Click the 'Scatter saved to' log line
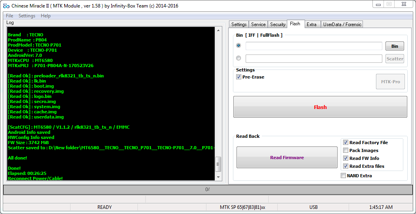The width and height of the screenshot is (416, 214). tap(111, 148)
